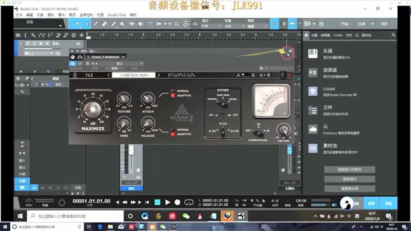Image resolution: width=411 pixels, height=231 pixels.
Task: Open input 输入 L dropdown on track
Action: (39, 53)
